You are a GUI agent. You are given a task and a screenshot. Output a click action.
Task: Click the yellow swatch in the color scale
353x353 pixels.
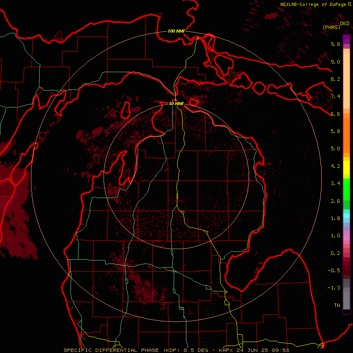pos(346,168)
